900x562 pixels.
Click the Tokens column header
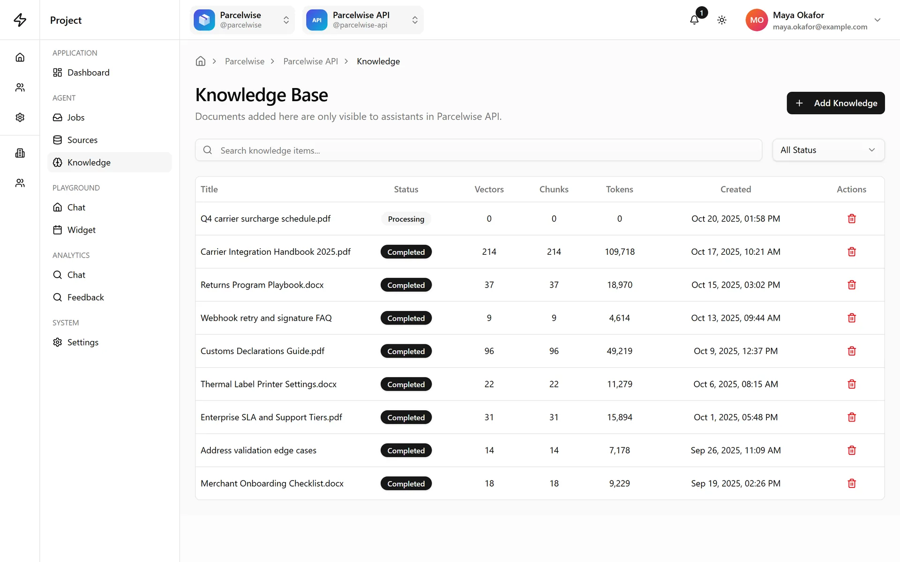(619, 189)
